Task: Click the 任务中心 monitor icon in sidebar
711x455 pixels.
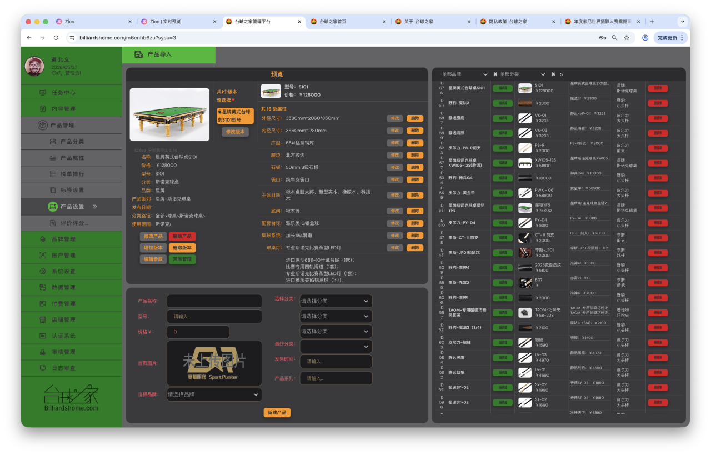Action: pos(43,93)
